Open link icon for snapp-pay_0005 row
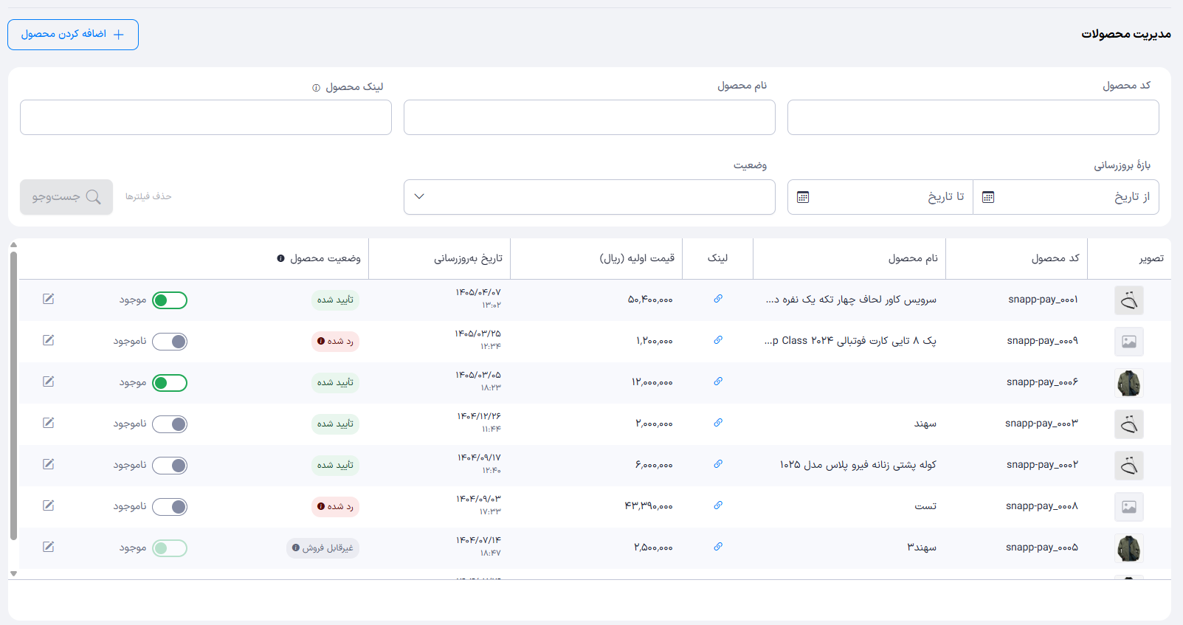Viewport: 1183px width, 625px height. (718, 547)
